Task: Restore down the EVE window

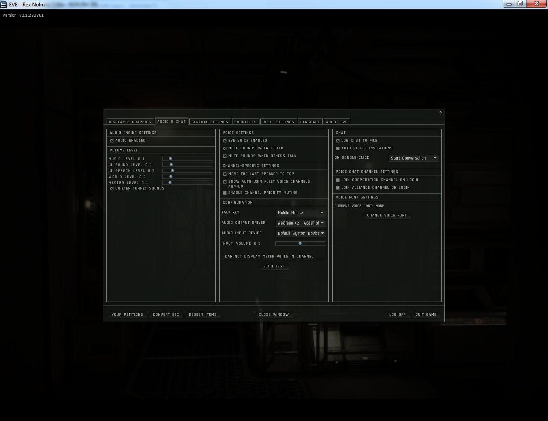Action: (520, 4)
